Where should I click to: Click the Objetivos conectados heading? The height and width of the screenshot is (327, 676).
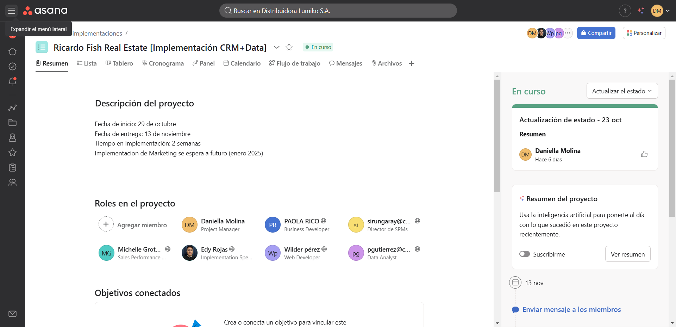click(137, 293)
